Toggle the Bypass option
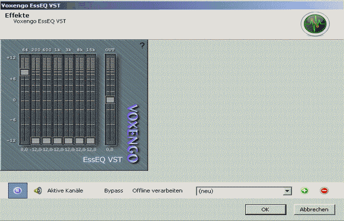 click(x=114, y=191)
